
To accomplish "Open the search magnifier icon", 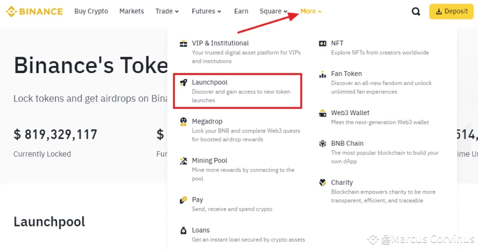I will (416, 12).
